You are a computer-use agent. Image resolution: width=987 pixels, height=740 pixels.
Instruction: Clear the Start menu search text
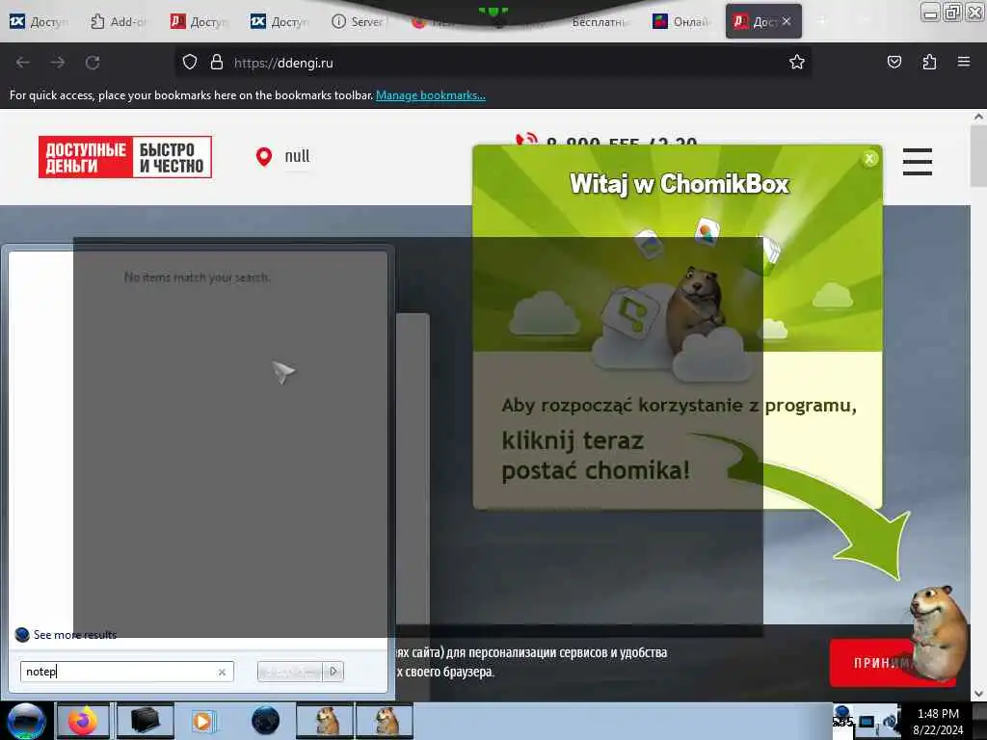click(222, 672)
